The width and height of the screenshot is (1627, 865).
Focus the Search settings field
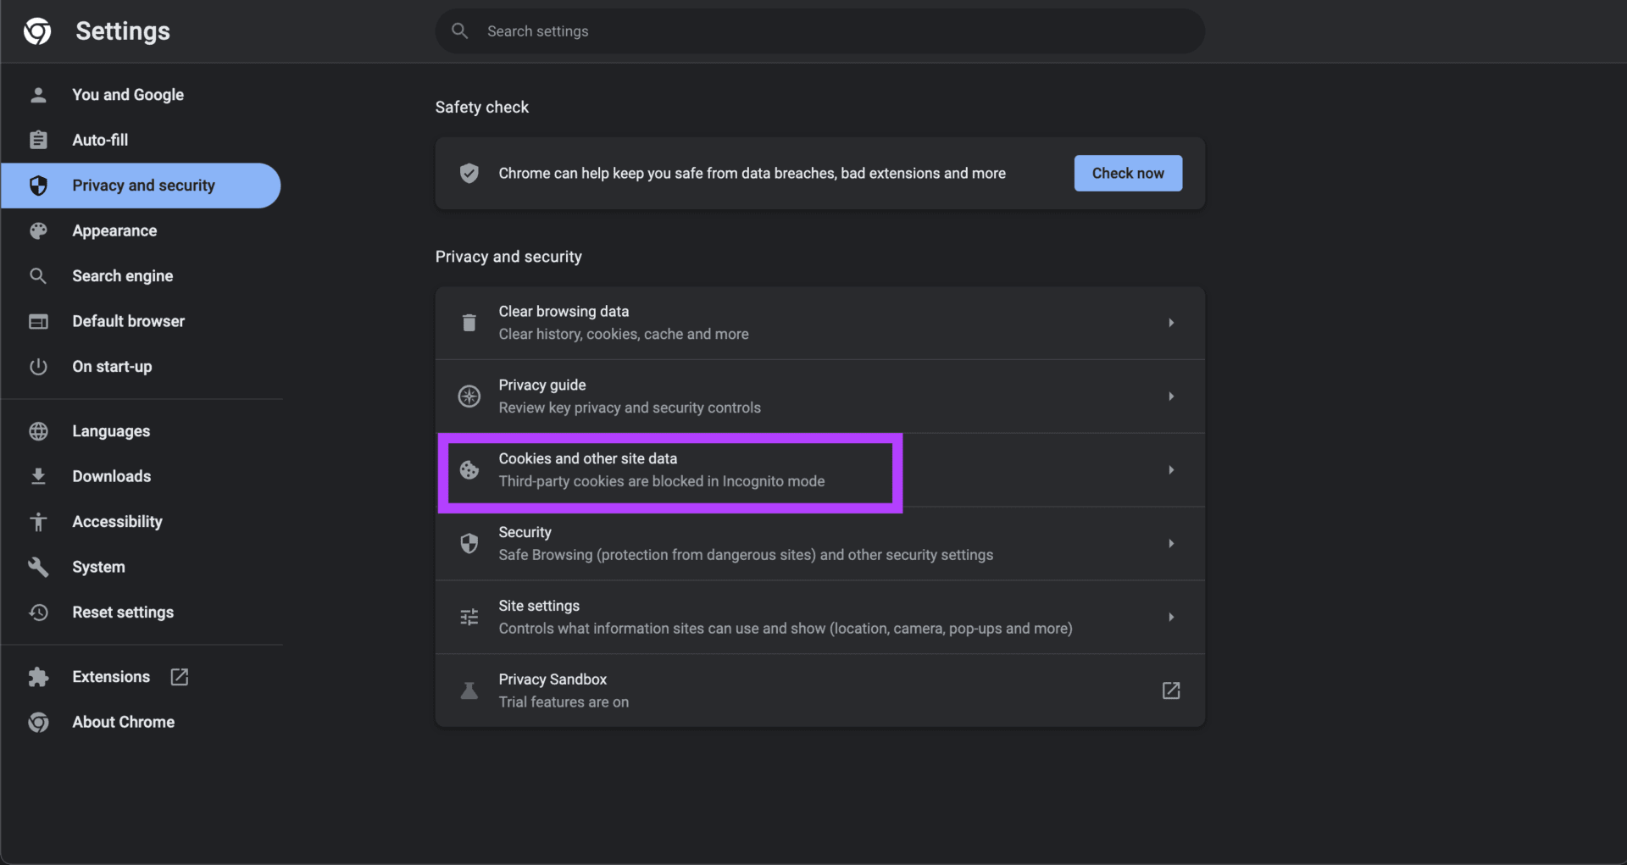819,31
